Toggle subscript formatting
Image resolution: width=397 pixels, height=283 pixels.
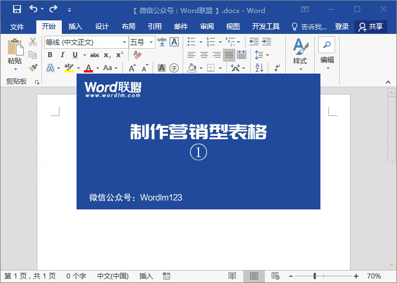point(107,55)
